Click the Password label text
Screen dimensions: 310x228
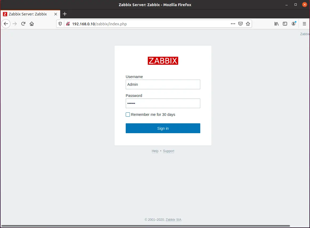134,96
